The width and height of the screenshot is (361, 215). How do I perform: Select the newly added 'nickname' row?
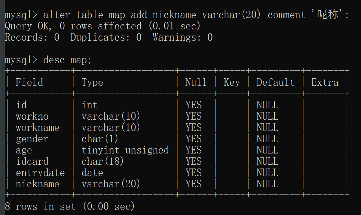[x=38, y=184]
